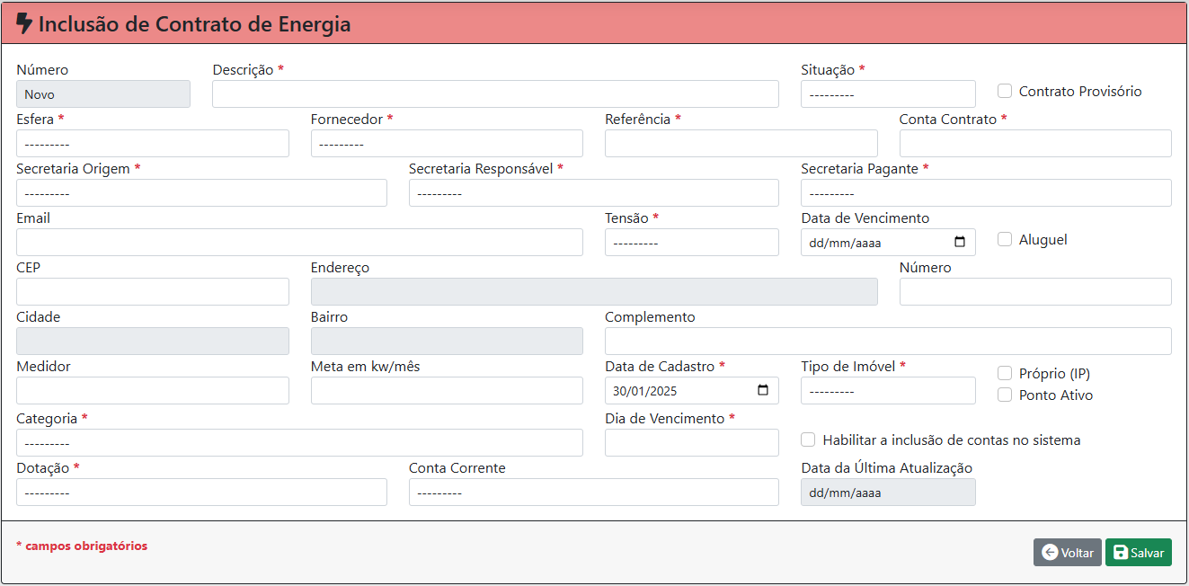Image resolution: width=1189 pixels, height=586 pixels.
Task: Click into the CEP input field
Action: coord(152,292)
